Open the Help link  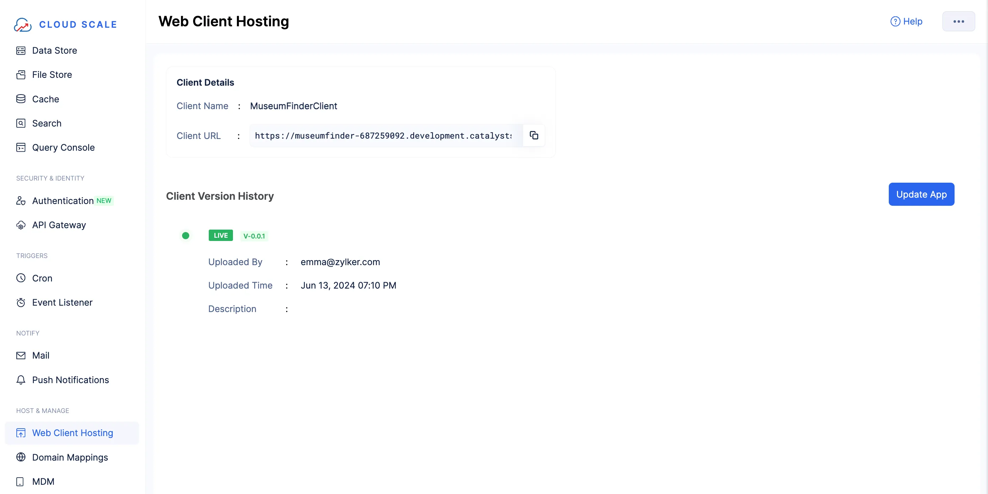pyautogui.click(x=906, y=21)
